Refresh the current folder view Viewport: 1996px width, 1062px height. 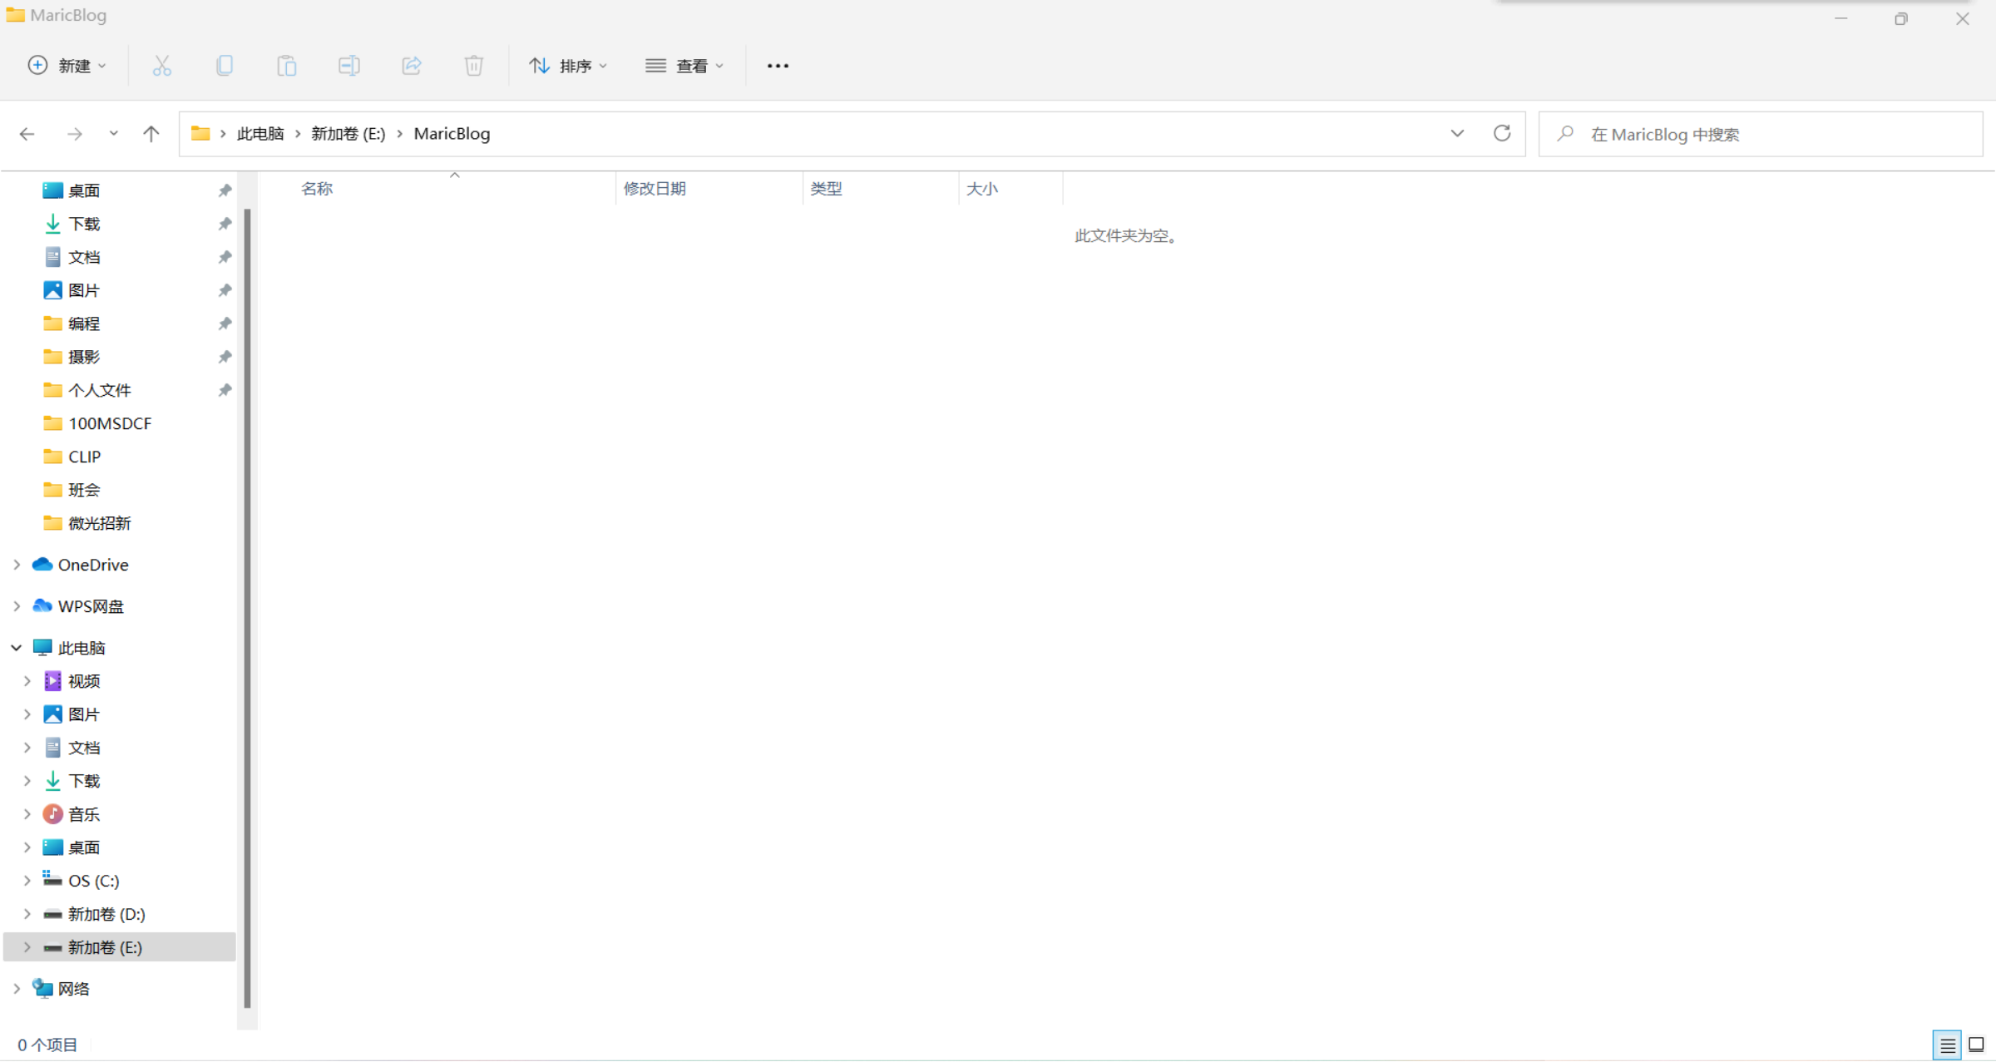coord(1502,133)
